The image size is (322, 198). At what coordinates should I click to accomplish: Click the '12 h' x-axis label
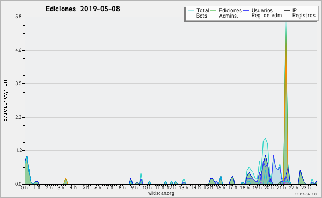(171, 187)
